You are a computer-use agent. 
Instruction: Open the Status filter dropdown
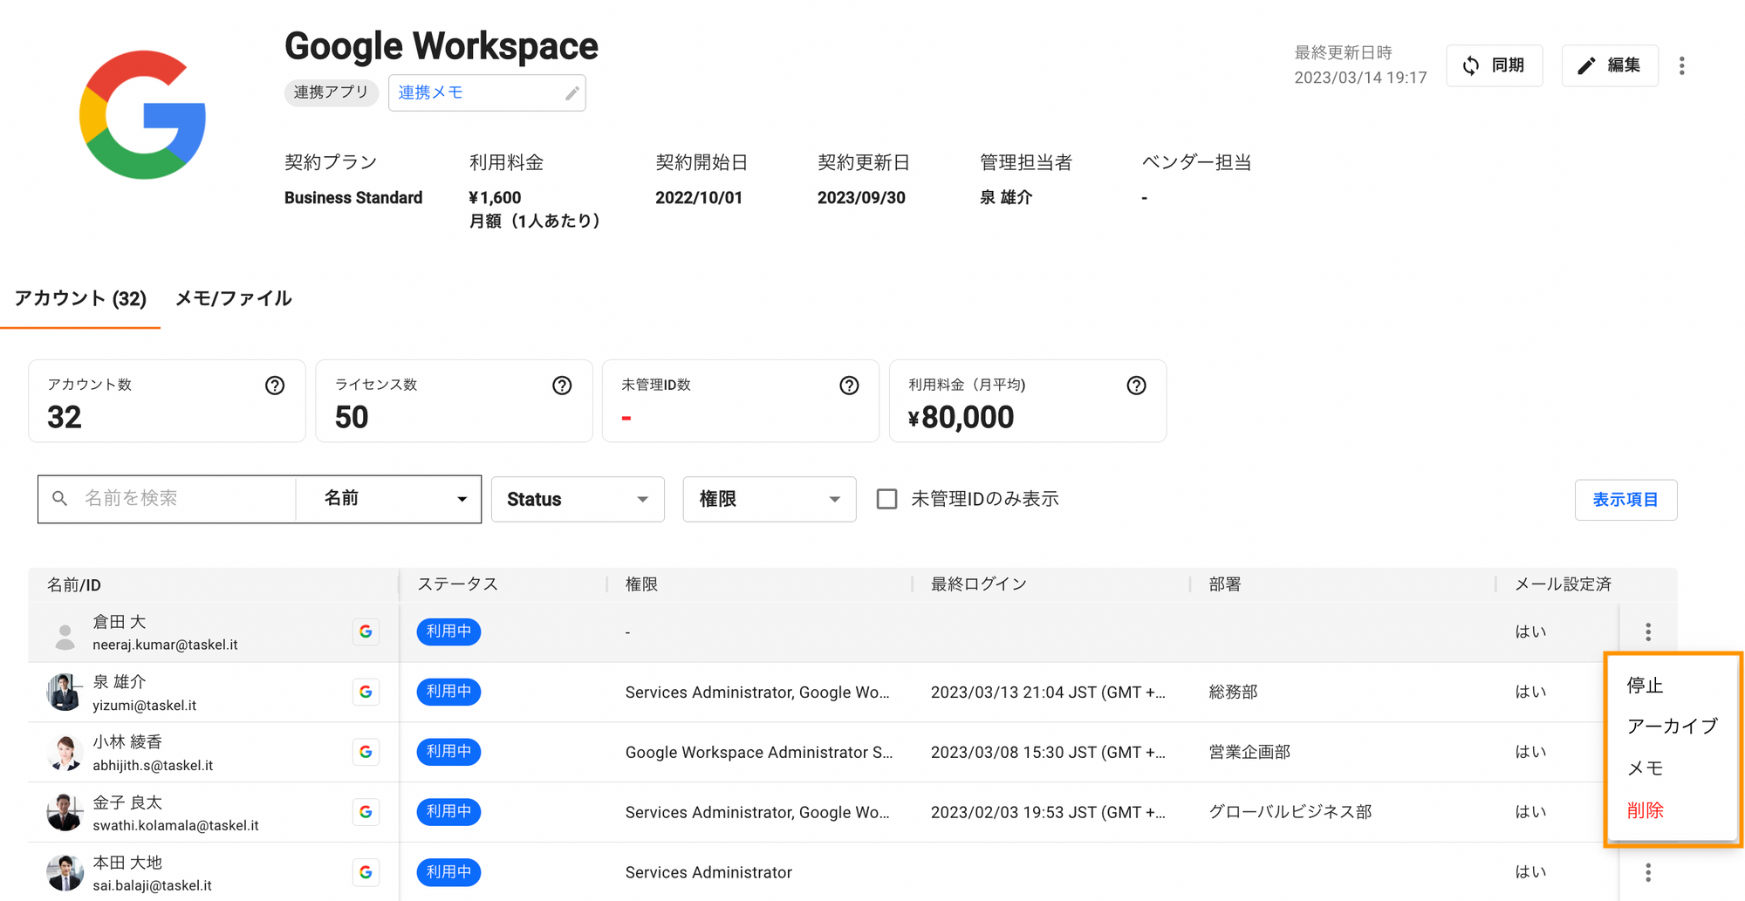tap(578, 499)
